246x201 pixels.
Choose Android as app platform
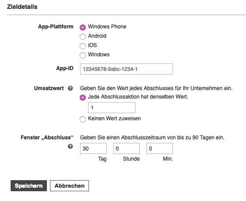click(x=83, y=37)
